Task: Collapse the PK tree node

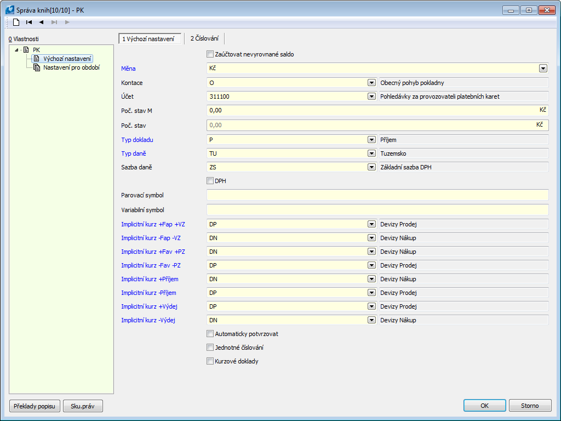Action: point(17,50)
